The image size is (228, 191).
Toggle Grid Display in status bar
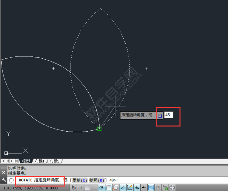coord(87,187)
